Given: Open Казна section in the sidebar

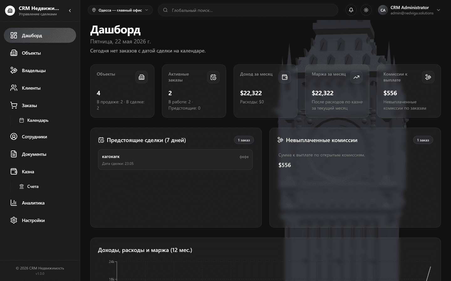Looking at the screenshot, I should (x=40, y=171).
